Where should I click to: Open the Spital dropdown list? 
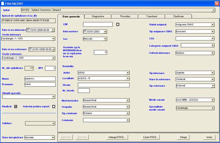[213, 10]
